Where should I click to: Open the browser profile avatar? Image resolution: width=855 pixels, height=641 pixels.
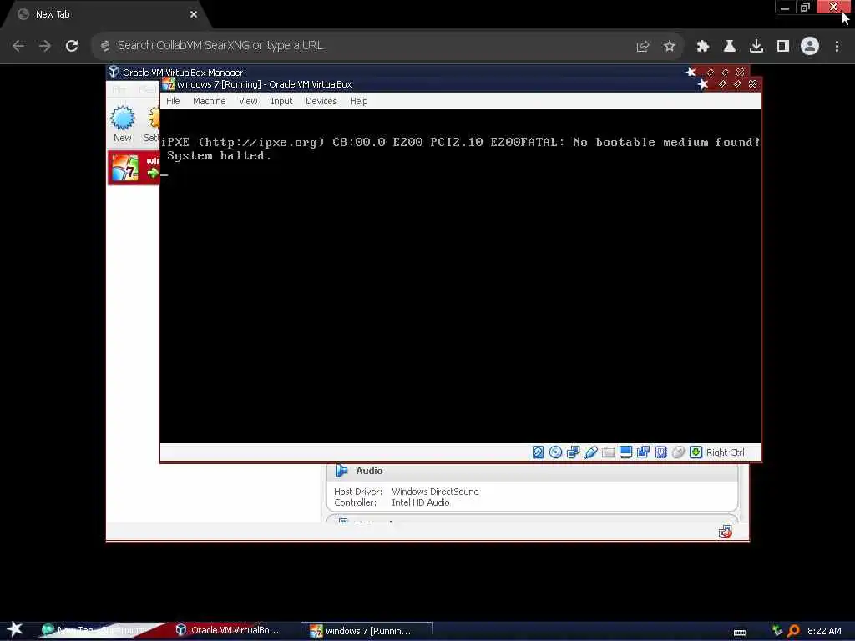pos(810,46)
